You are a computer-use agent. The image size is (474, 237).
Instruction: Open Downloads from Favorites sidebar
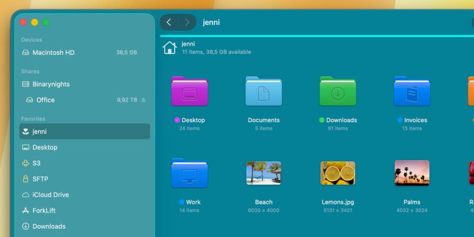coord(85,226)
